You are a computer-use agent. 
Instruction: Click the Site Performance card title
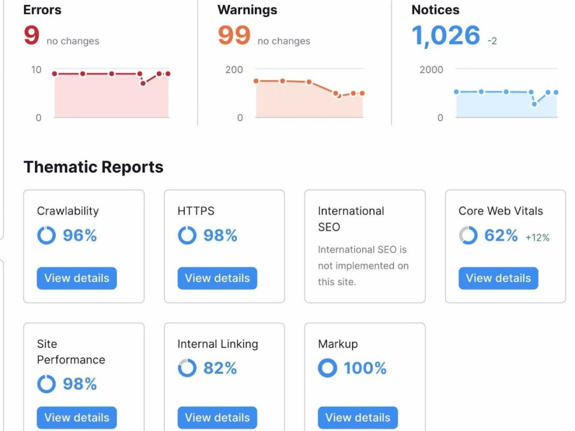coord(71,352)
